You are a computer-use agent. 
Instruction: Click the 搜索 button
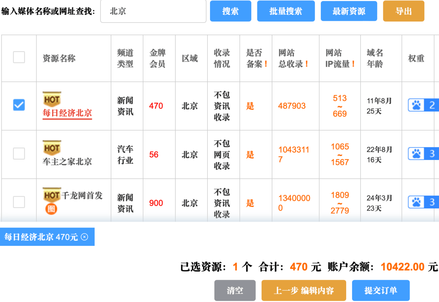click(x=230, y=11)
